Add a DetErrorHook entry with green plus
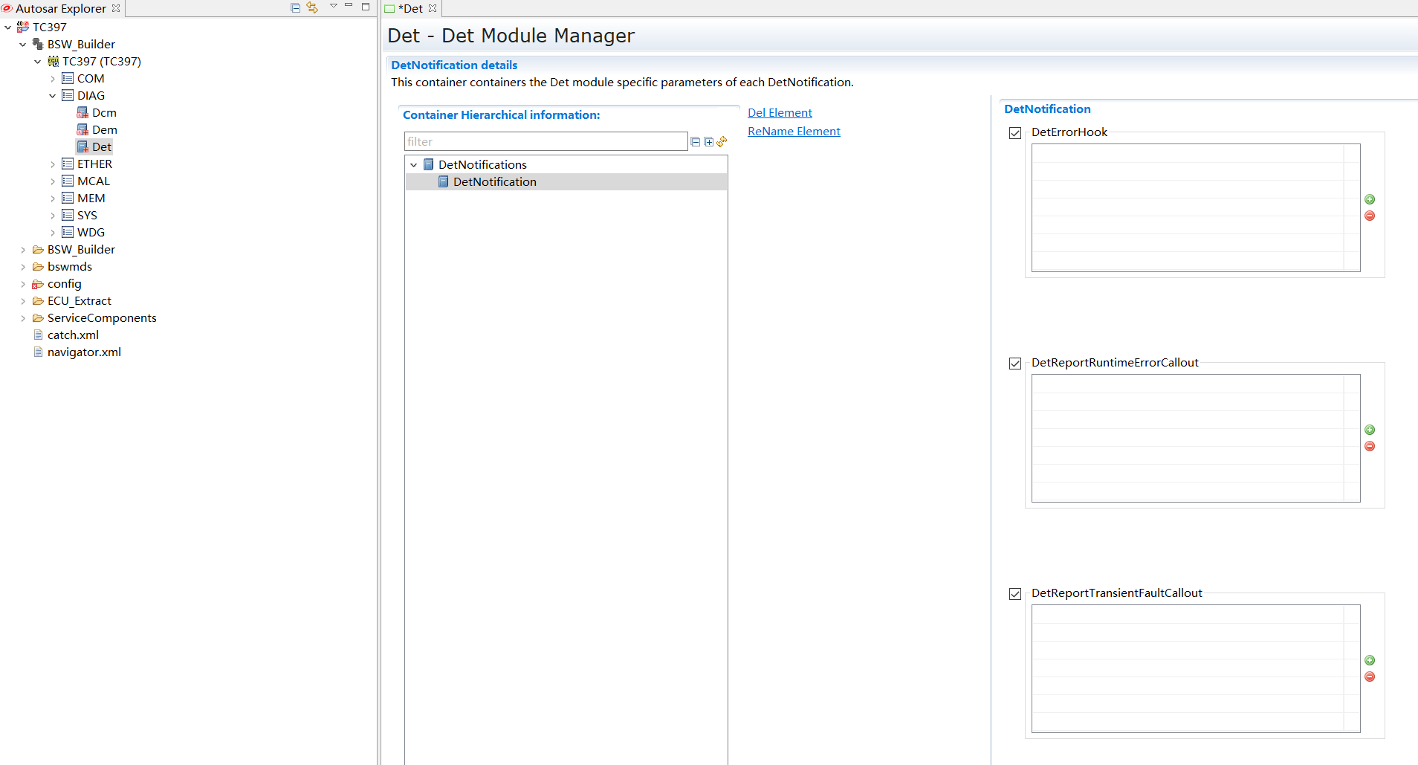 click(1370, 199)
